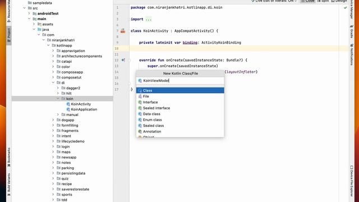Open the Build Variants side tab
The image size is (359, 202).
(x=9, y=185)
